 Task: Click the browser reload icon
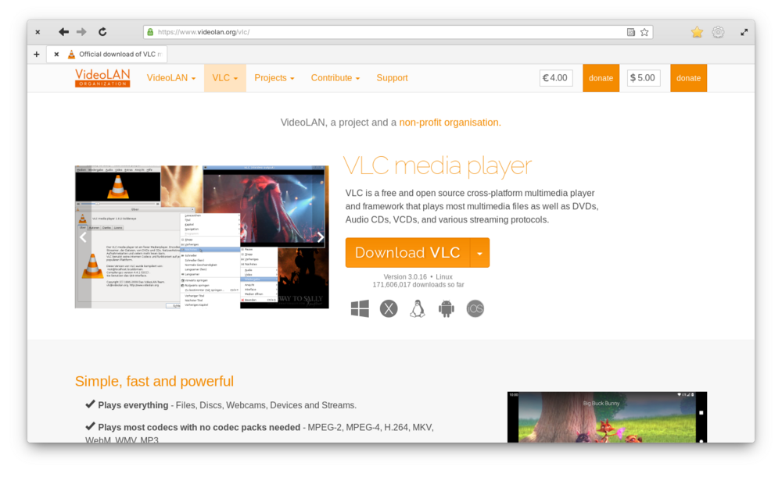tap(102, 32)
